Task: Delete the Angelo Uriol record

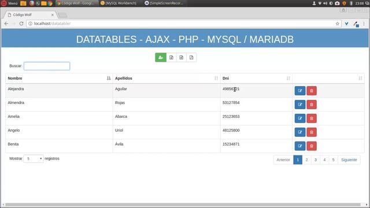Action: point(312,132)
